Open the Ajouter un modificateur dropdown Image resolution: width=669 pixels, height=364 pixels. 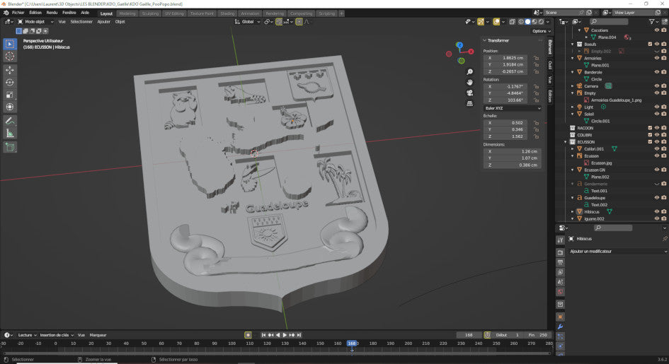tap(618, 251)
